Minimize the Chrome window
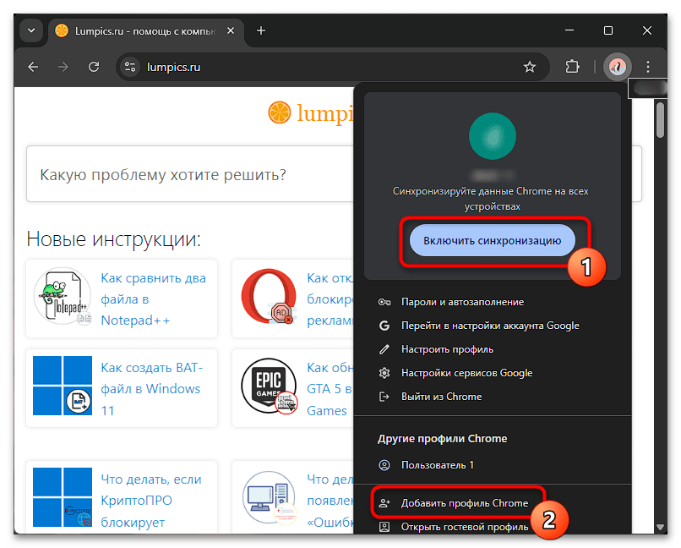The height and width of the screenshot is (548, 681). (569, 30)
